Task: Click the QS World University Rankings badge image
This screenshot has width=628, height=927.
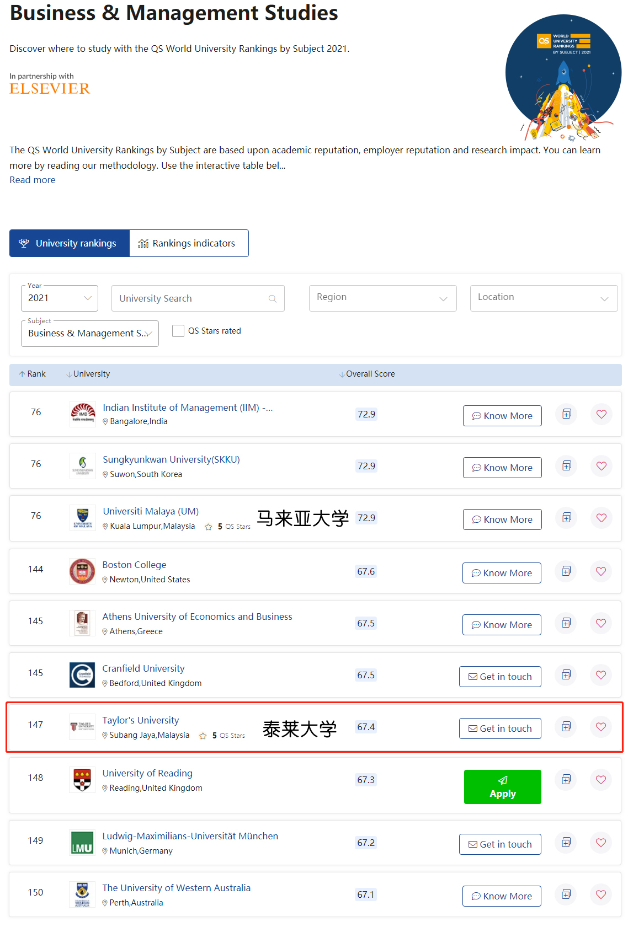Action: point(563,77)
